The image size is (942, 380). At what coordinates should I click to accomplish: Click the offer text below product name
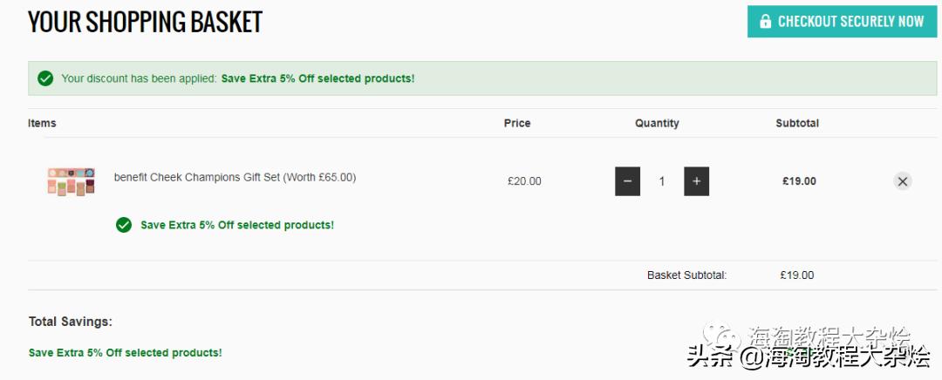tap(237, 225)
